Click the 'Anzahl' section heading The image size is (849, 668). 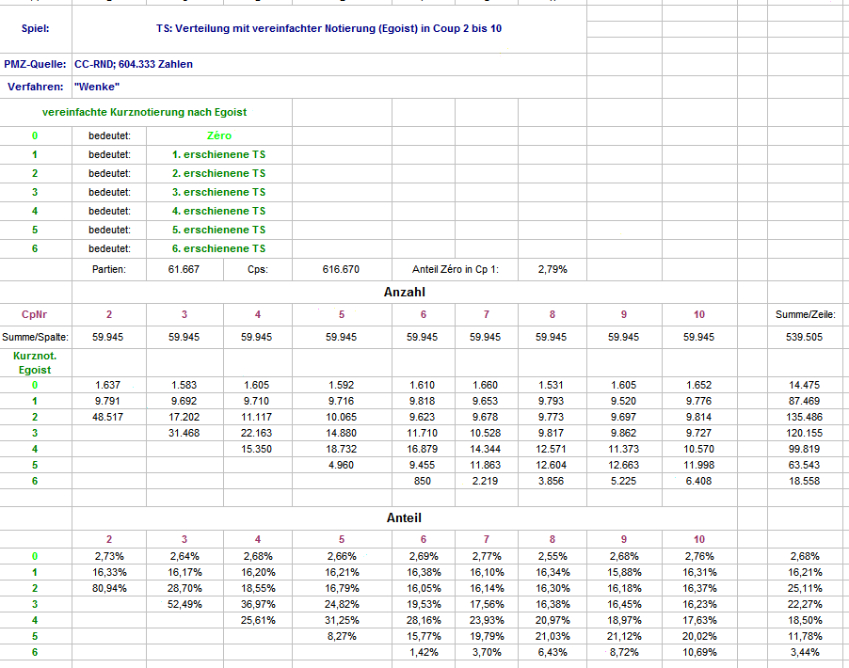pyautogui.click(x=405, y=293)
